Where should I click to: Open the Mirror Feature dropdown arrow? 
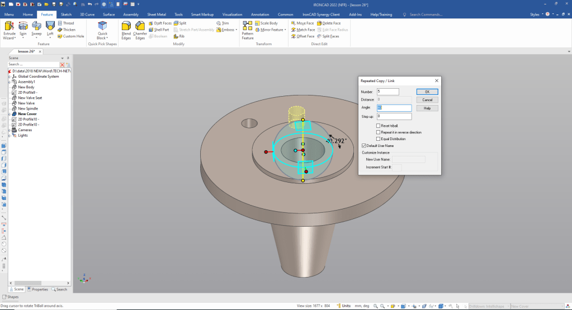point(286,30)
